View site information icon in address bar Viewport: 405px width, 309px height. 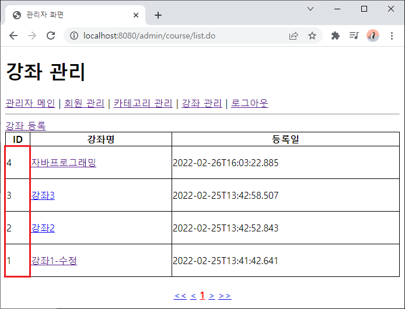(74, 36)
